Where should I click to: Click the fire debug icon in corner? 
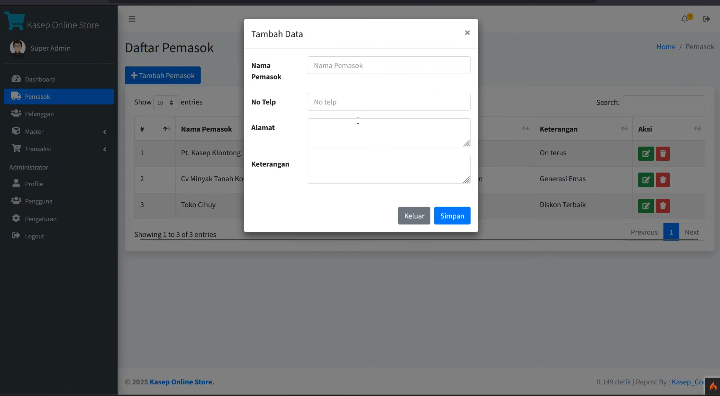(713, 386)
